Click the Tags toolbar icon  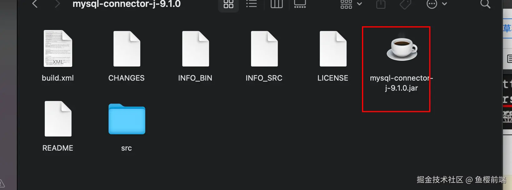[405, 4]
